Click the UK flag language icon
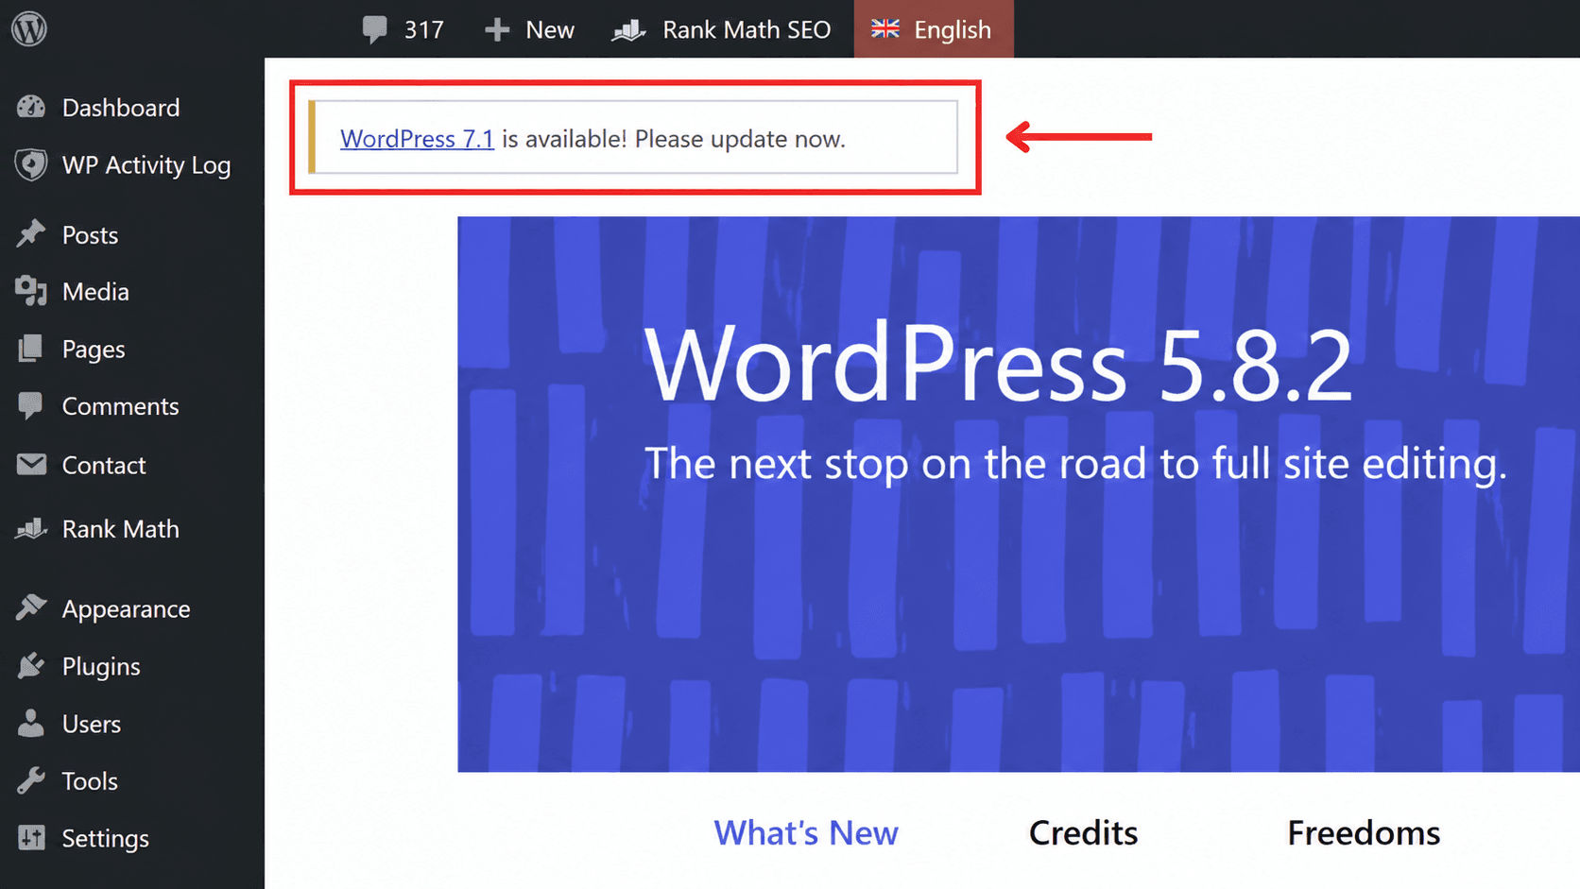 coord(885,29)
